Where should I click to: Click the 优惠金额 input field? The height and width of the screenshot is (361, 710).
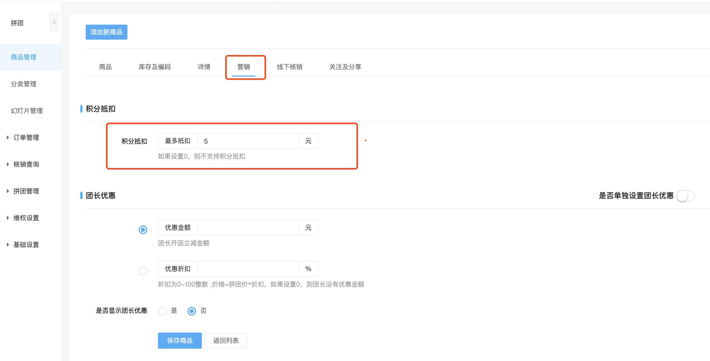coord(248,228)
